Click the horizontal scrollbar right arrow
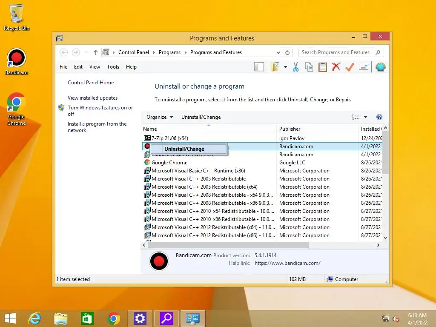The width and height of the screenshot is (436, 327). point(378,245)
